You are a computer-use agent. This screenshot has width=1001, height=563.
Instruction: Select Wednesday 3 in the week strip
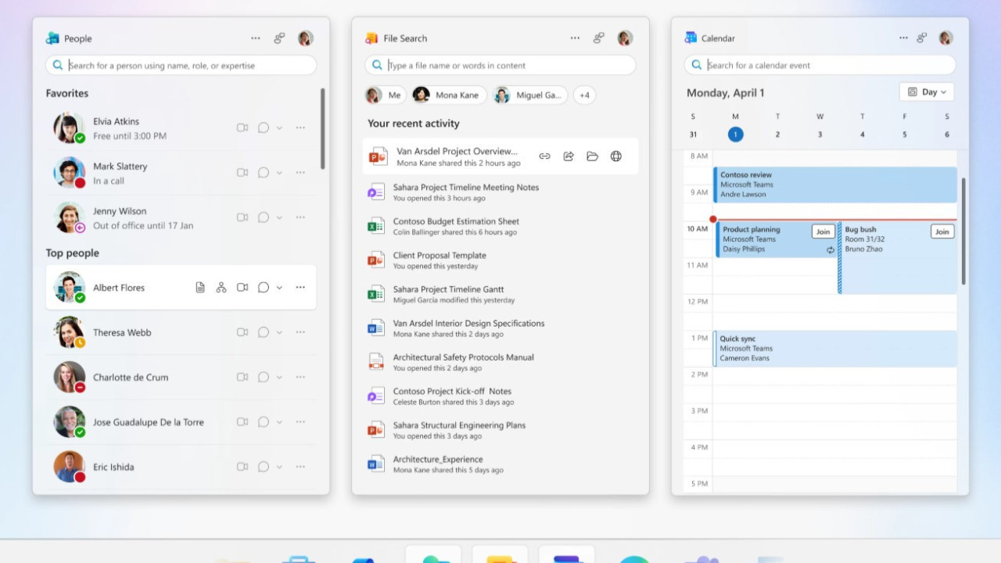click(x=820, y=134)
